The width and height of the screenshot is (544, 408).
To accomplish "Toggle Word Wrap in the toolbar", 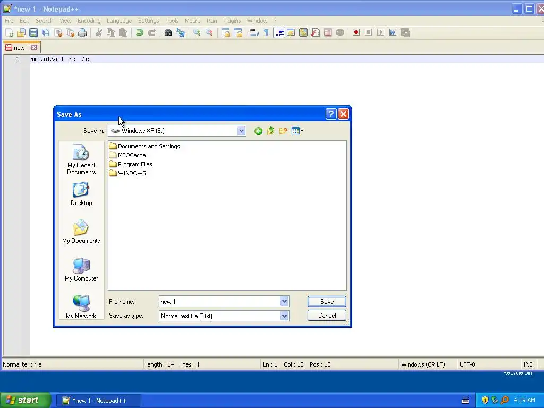I will (254, 32).
